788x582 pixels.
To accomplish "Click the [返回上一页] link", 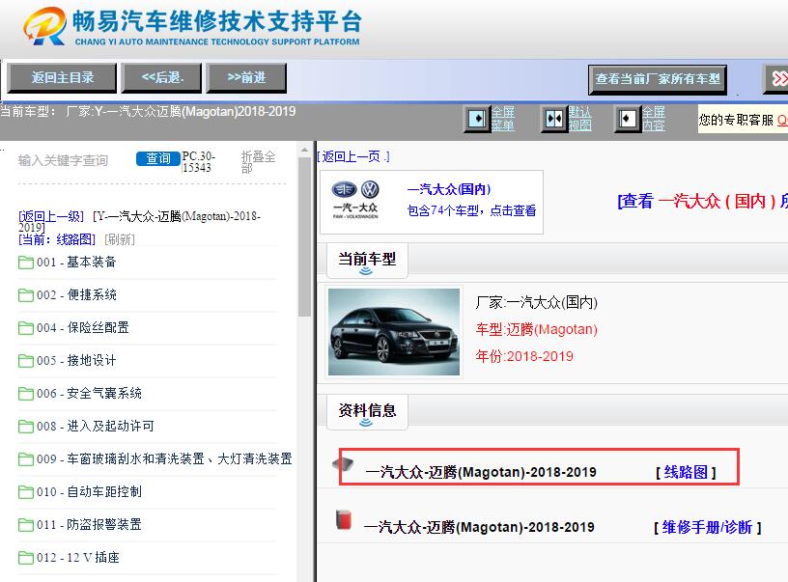I will tap(353, 156).
